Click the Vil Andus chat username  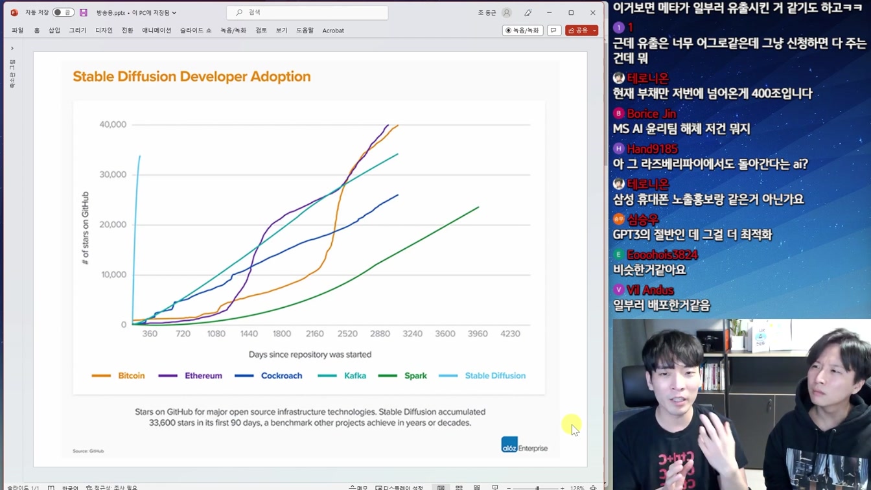pyautogui.click(x=650, y=290)
